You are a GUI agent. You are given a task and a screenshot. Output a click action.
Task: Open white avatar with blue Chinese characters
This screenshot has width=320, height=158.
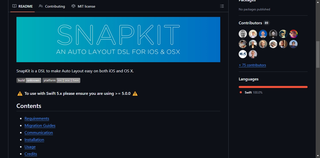tap(243, 54)
